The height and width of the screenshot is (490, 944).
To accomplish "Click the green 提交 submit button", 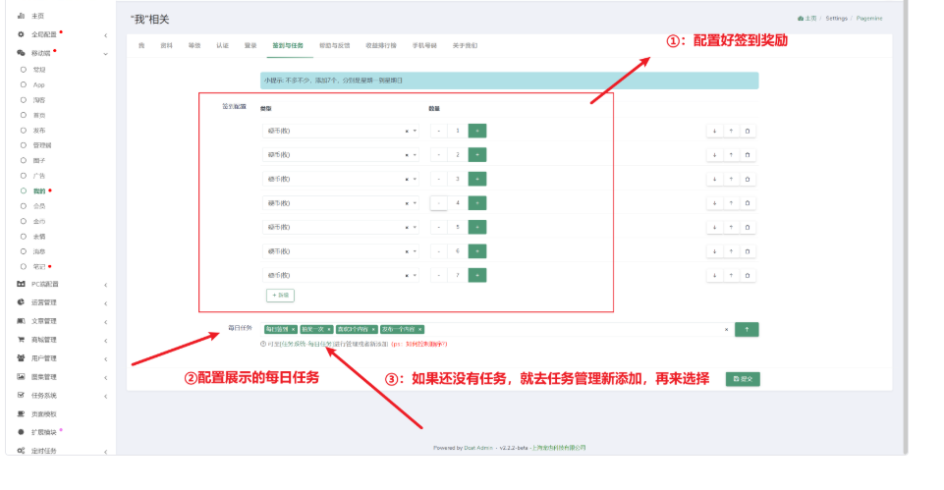I will tap(743, 379).
